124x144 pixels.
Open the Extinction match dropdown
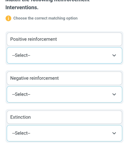point(64,133)
